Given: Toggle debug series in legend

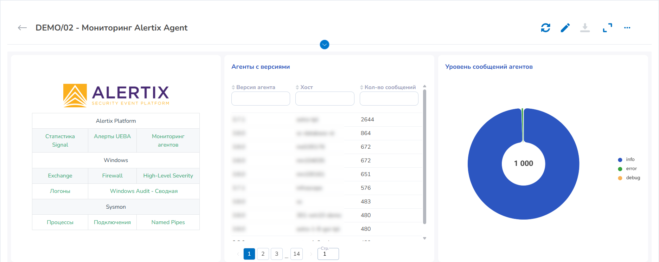Looking at the screenshot, I should (x=629, y=178).
